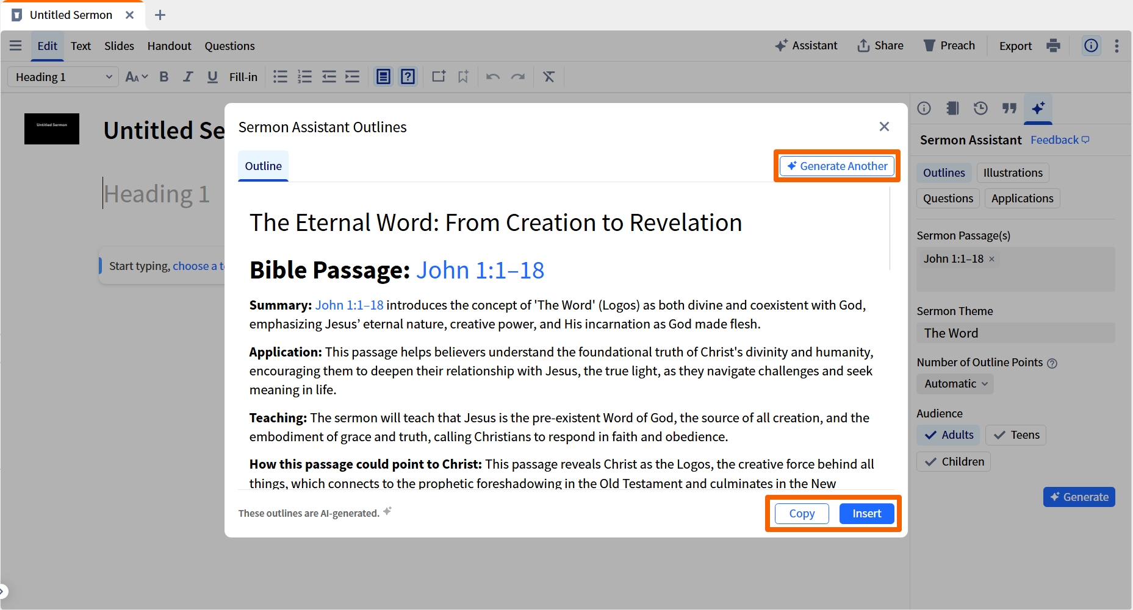Toggle the Adults audience option

pos(949,435)
